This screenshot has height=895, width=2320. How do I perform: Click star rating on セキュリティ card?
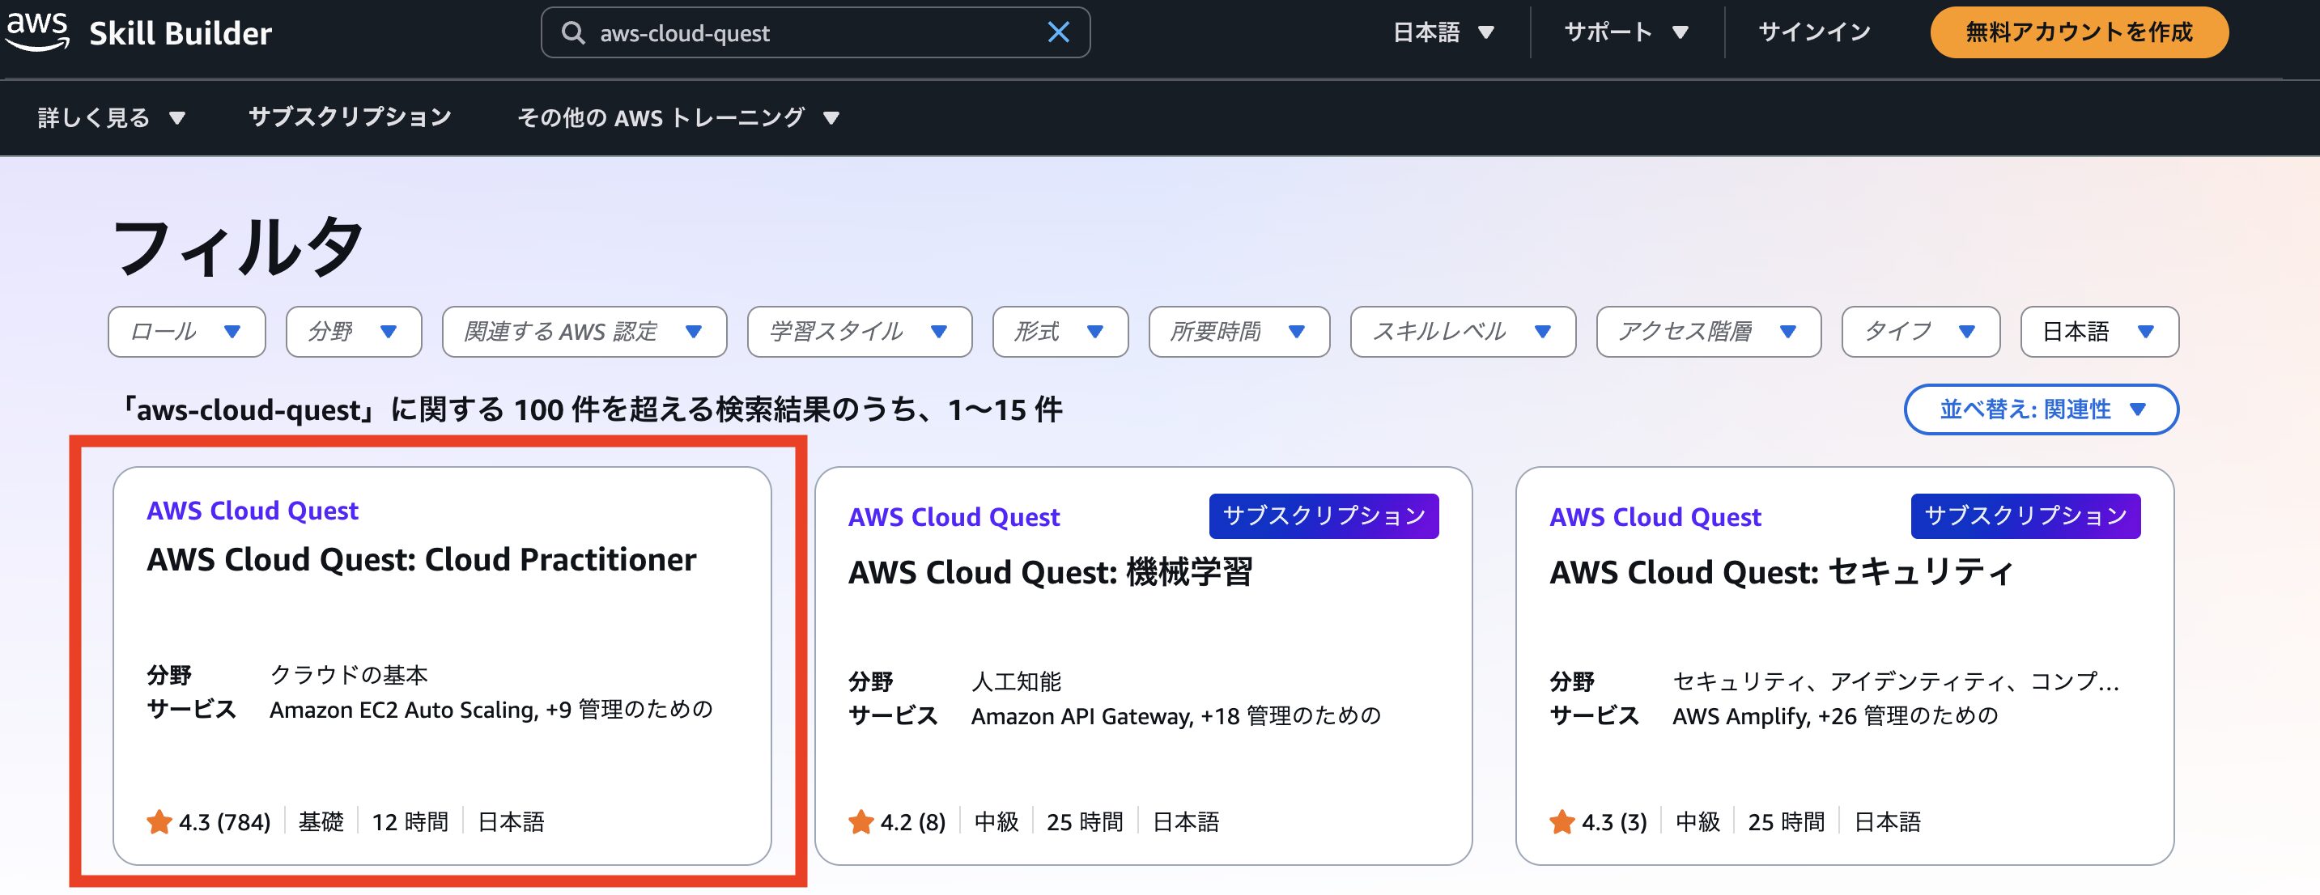pyautogui.click(x=1562, y=822)
